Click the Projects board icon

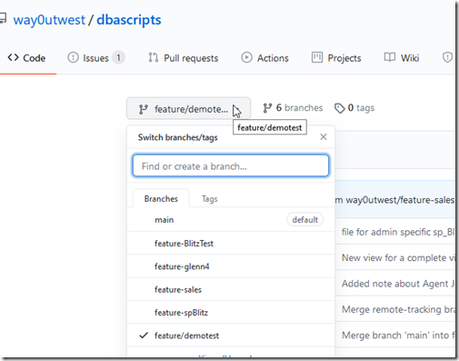tap(317, 57)
